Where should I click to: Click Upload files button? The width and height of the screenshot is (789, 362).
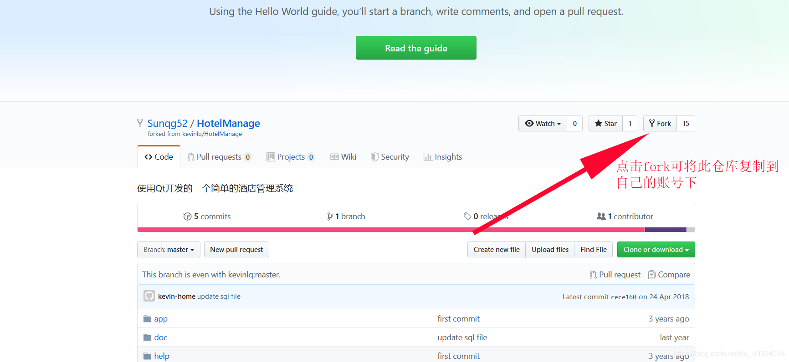click(x=550, y=250)
